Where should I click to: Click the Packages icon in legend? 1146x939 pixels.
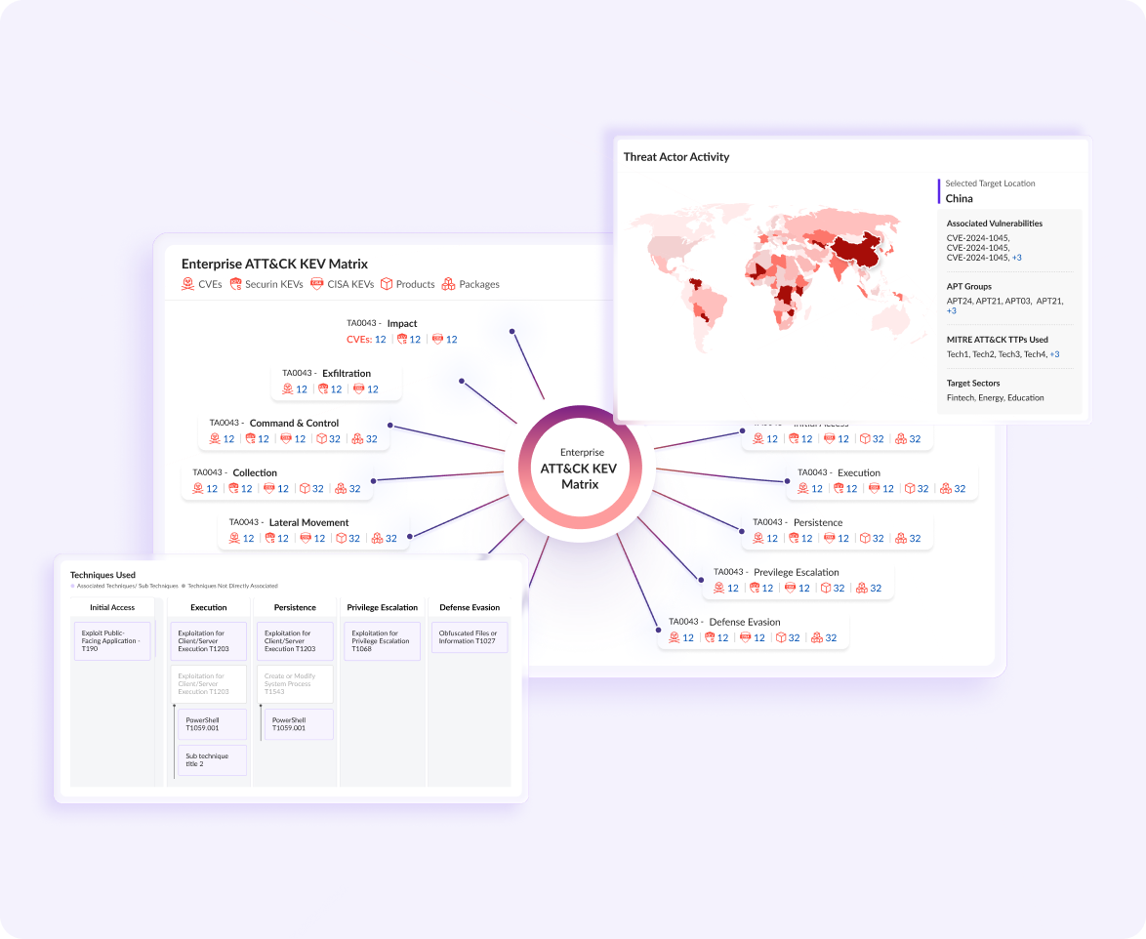pos(448,283)
